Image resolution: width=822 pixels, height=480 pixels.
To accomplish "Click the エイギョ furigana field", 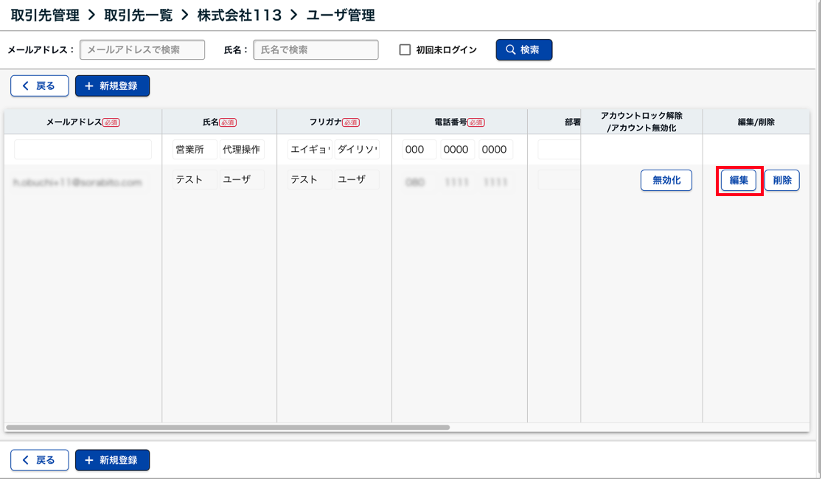I will pos(309,150).
